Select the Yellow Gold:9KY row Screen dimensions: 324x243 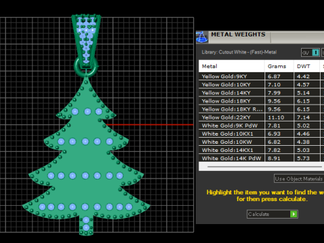[x=261, y=76]
